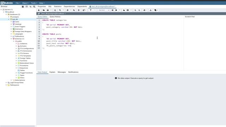
Task: Click the Stop query square icon
Action: click(x=113, y=10)
